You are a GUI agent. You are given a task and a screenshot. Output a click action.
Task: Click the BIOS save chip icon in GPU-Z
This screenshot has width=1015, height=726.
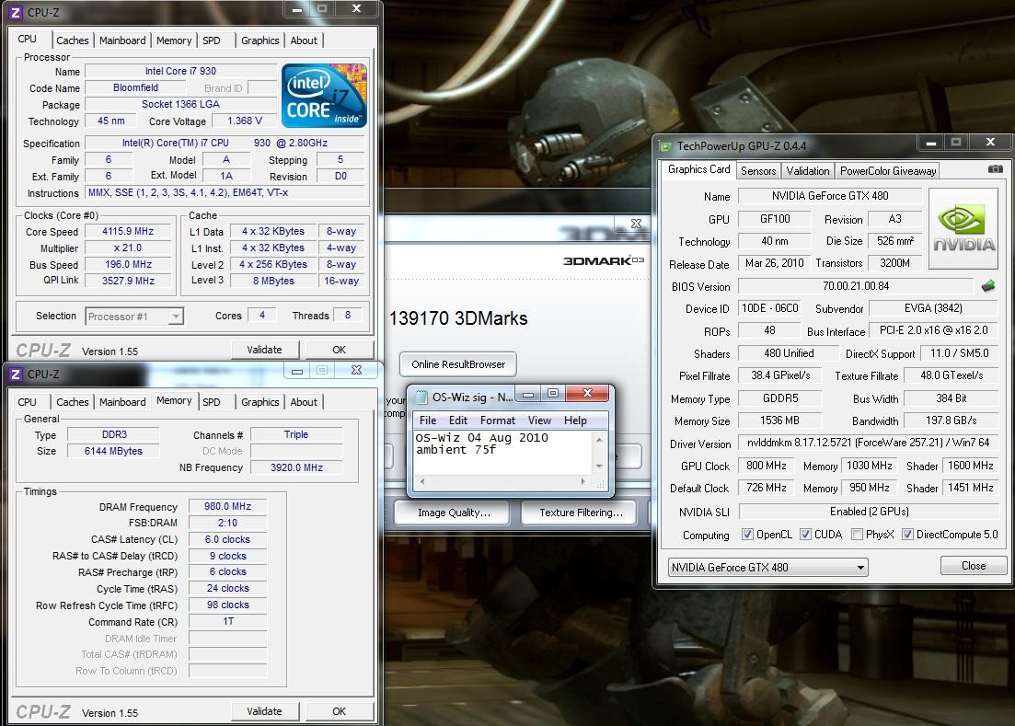(x=987, y=285)
